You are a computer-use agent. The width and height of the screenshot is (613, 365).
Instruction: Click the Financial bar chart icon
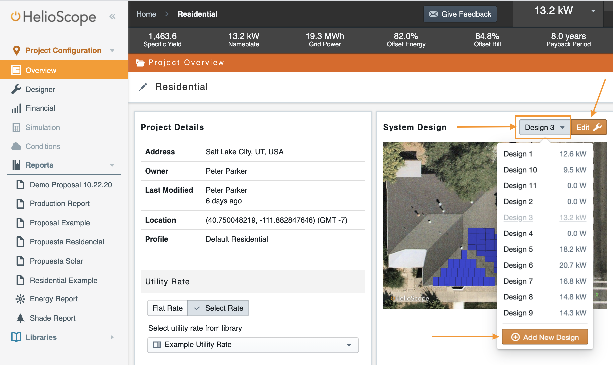pos(16,108)
